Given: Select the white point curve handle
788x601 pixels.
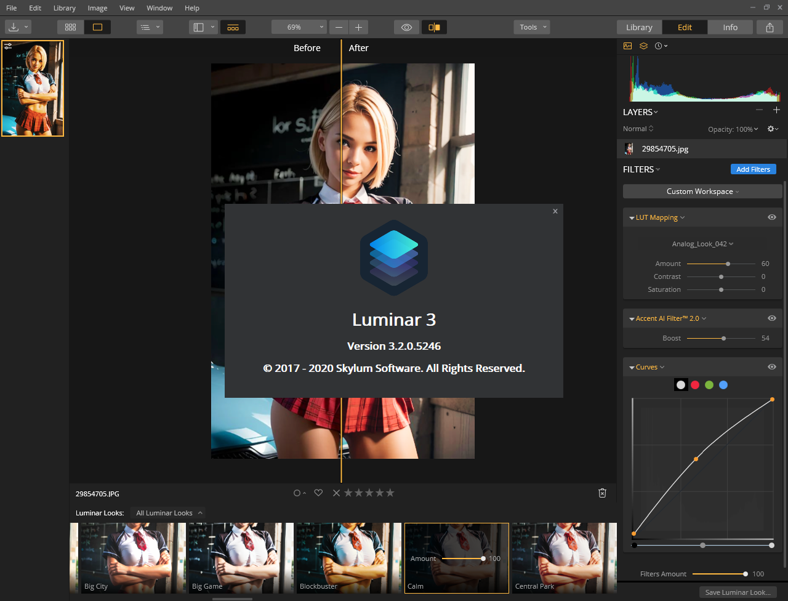Looking at the screenshot, I should pos(772,400).
